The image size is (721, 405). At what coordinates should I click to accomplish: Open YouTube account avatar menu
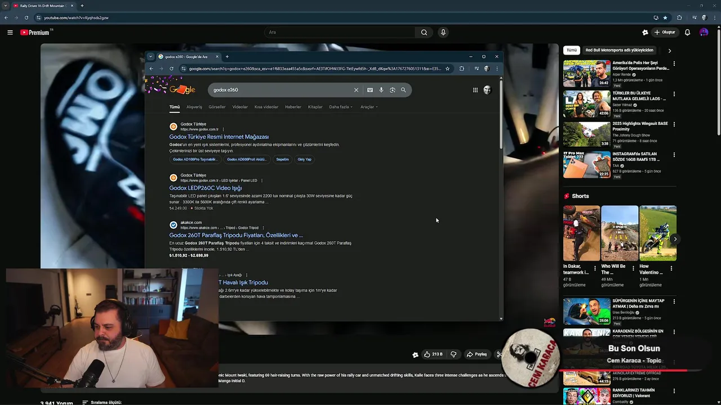(704, 32)
